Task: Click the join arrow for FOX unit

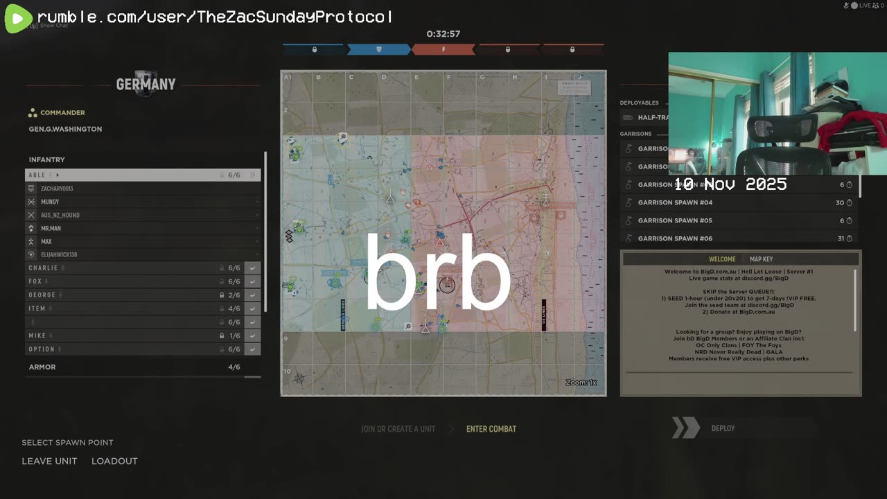Action: click(x=253, y=281)
